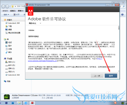The height and width of the screenshot is (105, 127).
Task: Click the 上一步 (Back) button
Action: pyautogui.click(x=97, y=76)
